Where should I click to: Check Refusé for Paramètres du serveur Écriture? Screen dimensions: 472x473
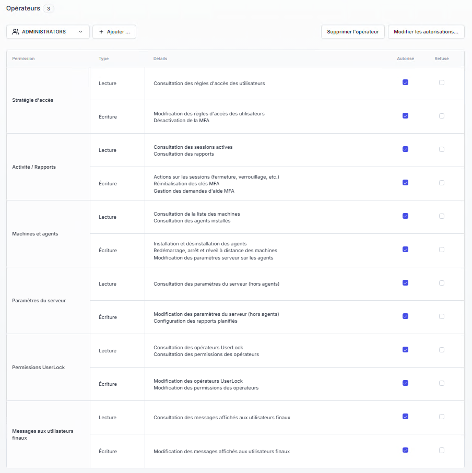pos(442,316)
